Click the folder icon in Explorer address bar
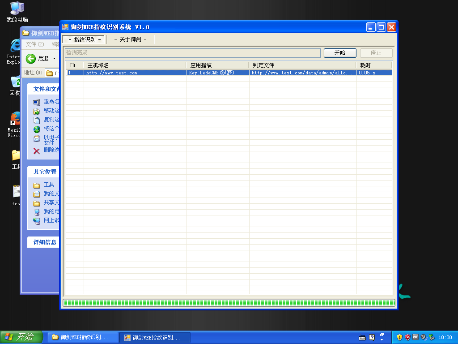Screen dimensions: 458x344 tap(50, 73)
